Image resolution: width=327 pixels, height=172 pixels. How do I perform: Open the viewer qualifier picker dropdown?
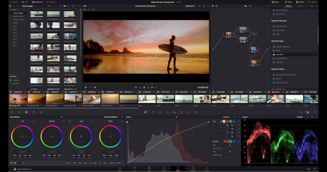(x=88, y=88)
